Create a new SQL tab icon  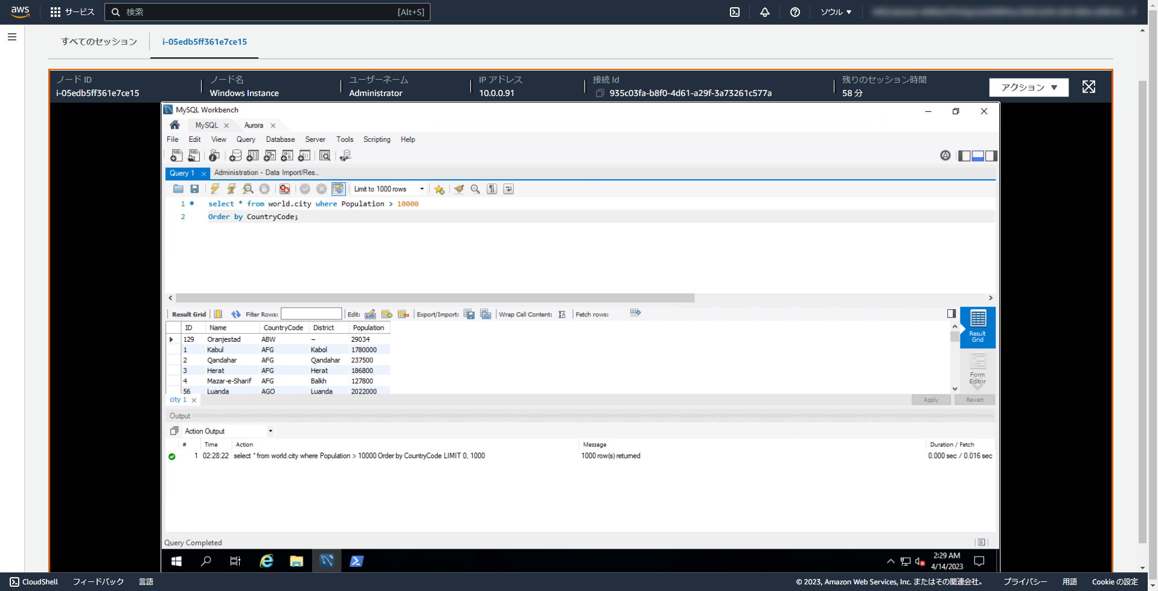pyautogui.click(x=176, y=155)
